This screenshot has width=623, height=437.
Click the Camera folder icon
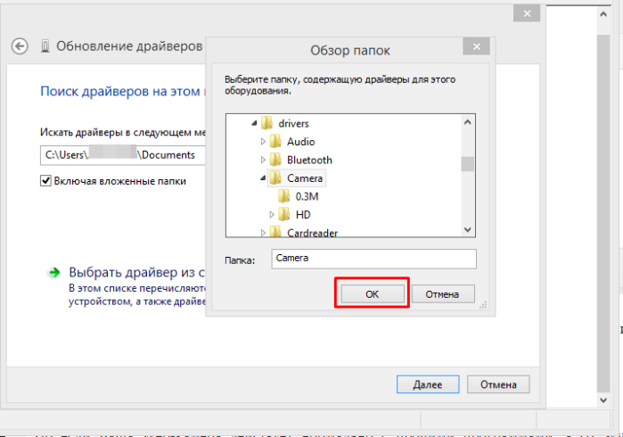[275, 178]
